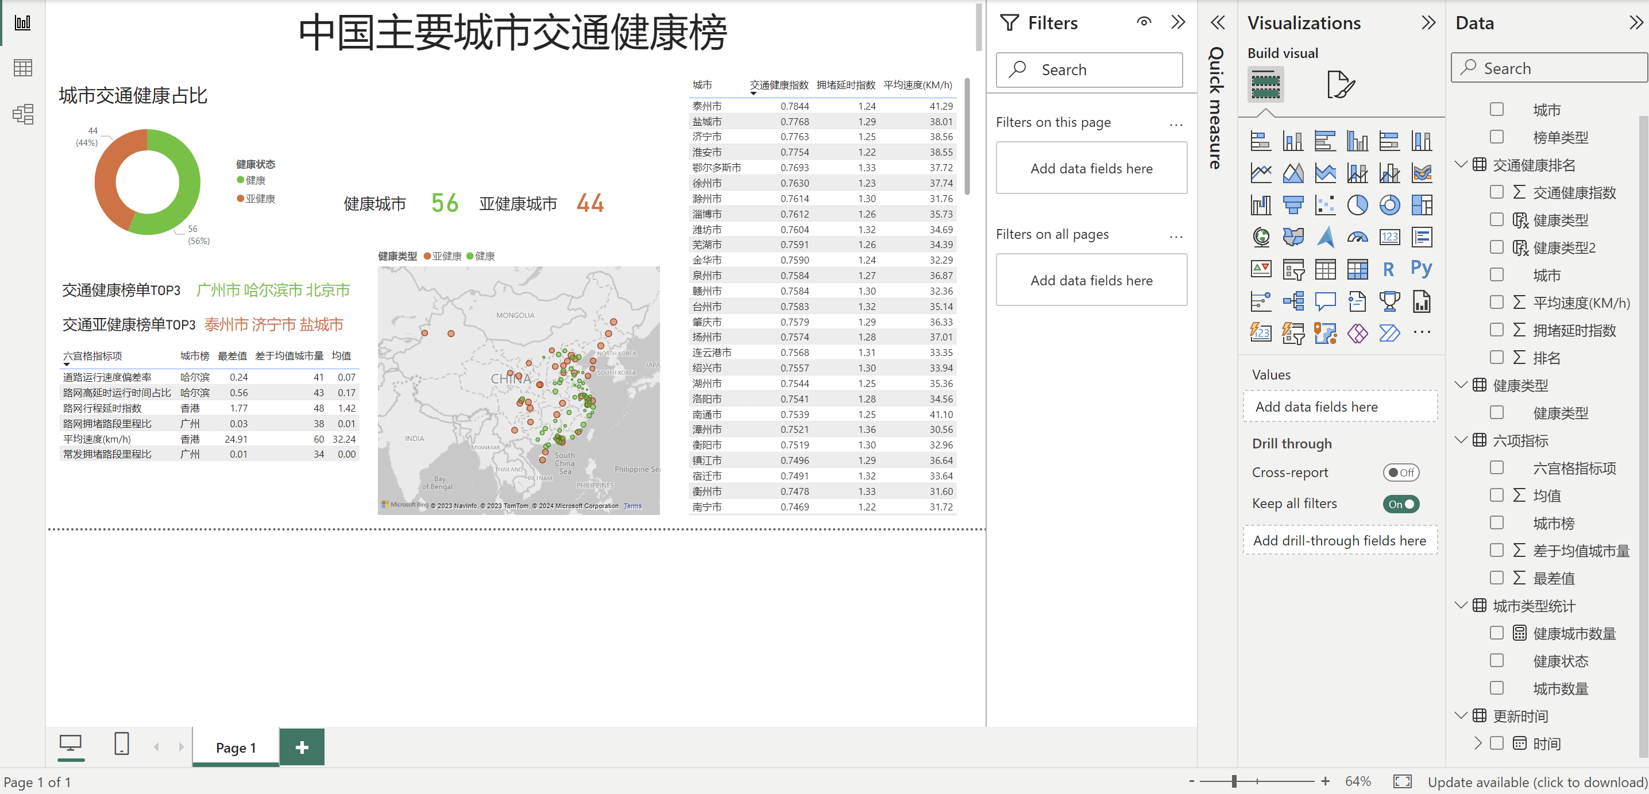The image size is (1649, 794).
Task: Click Update available download link
Action: (x=1537, y=782)
